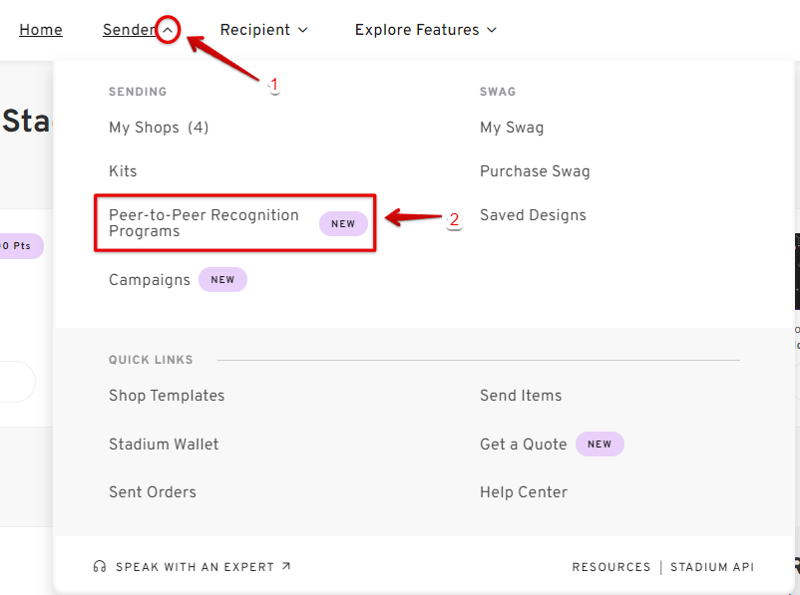
Task: Open Peer-to-Peer Recognition Programs
Action: pos(203,222)
